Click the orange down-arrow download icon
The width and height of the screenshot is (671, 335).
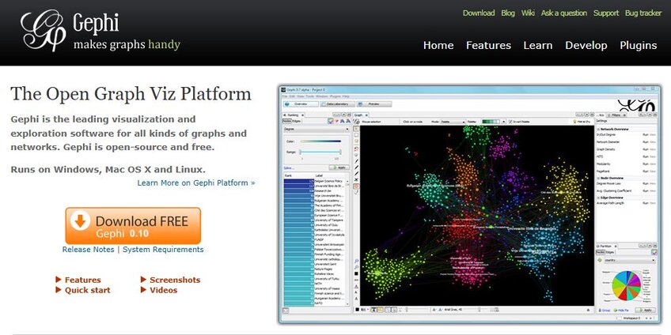(x=81, y=220)
